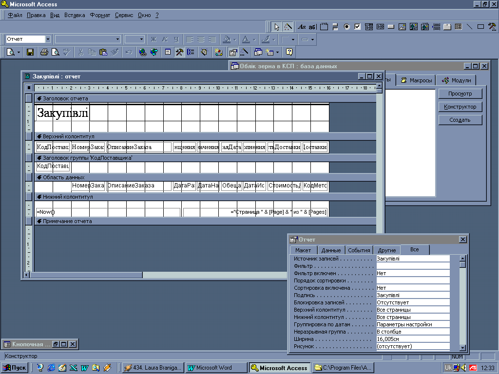499x374 pixels.
Task: Select the Rectangle tool in the toolbox
Action: pyautogui.click(x=480, y=27)
